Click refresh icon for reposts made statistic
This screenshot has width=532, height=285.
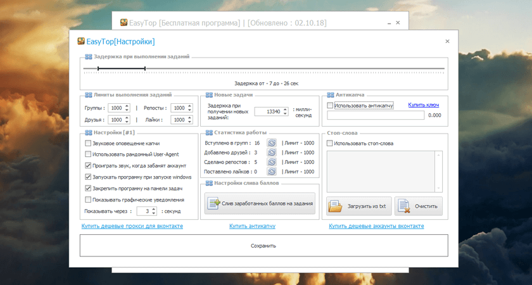(x=272, y=162)
